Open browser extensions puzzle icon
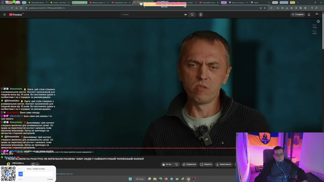Screen dimensions: 324x182 click(271, 8)
